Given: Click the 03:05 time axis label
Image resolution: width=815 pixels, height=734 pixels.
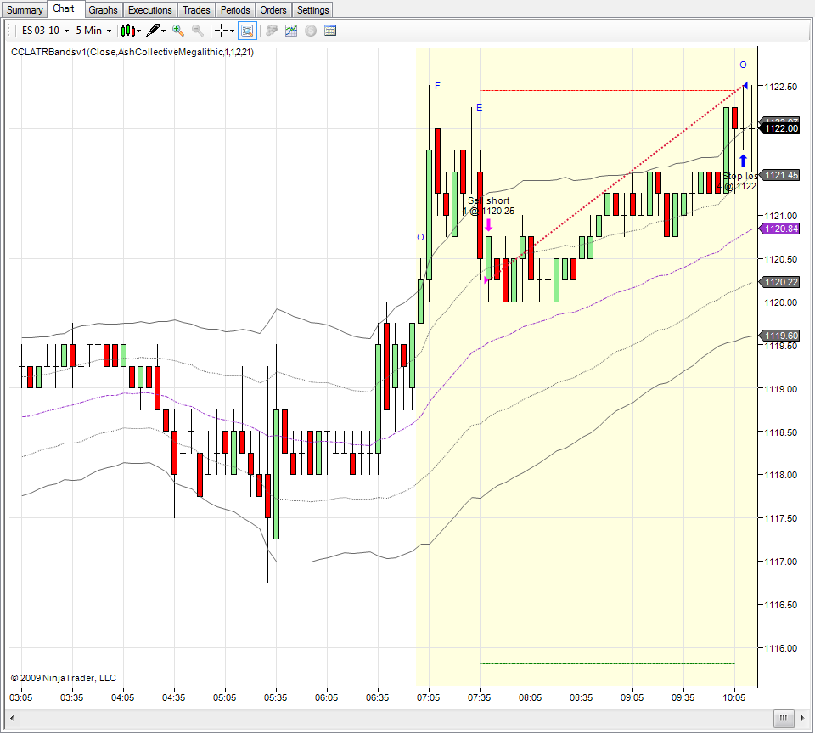Looking at the screenshot, I should (x=20, y=697).
